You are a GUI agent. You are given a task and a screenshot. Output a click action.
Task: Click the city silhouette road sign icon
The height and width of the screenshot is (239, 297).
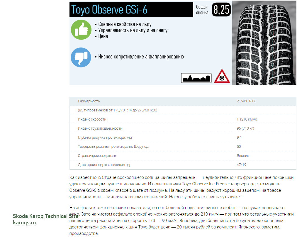(196, 78)
